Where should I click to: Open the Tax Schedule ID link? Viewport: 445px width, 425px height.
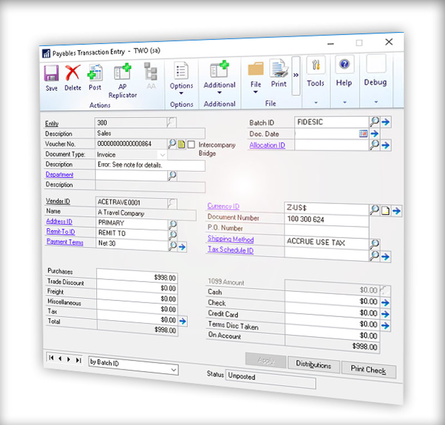pos(230,250)
